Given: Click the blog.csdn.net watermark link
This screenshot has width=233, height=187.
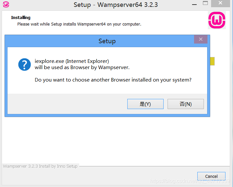Looking at the screenshot, I should coord(190,181).
